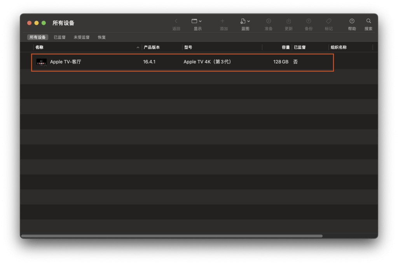
Task: Click the red close window button
Action: click(x=30, y=23)
